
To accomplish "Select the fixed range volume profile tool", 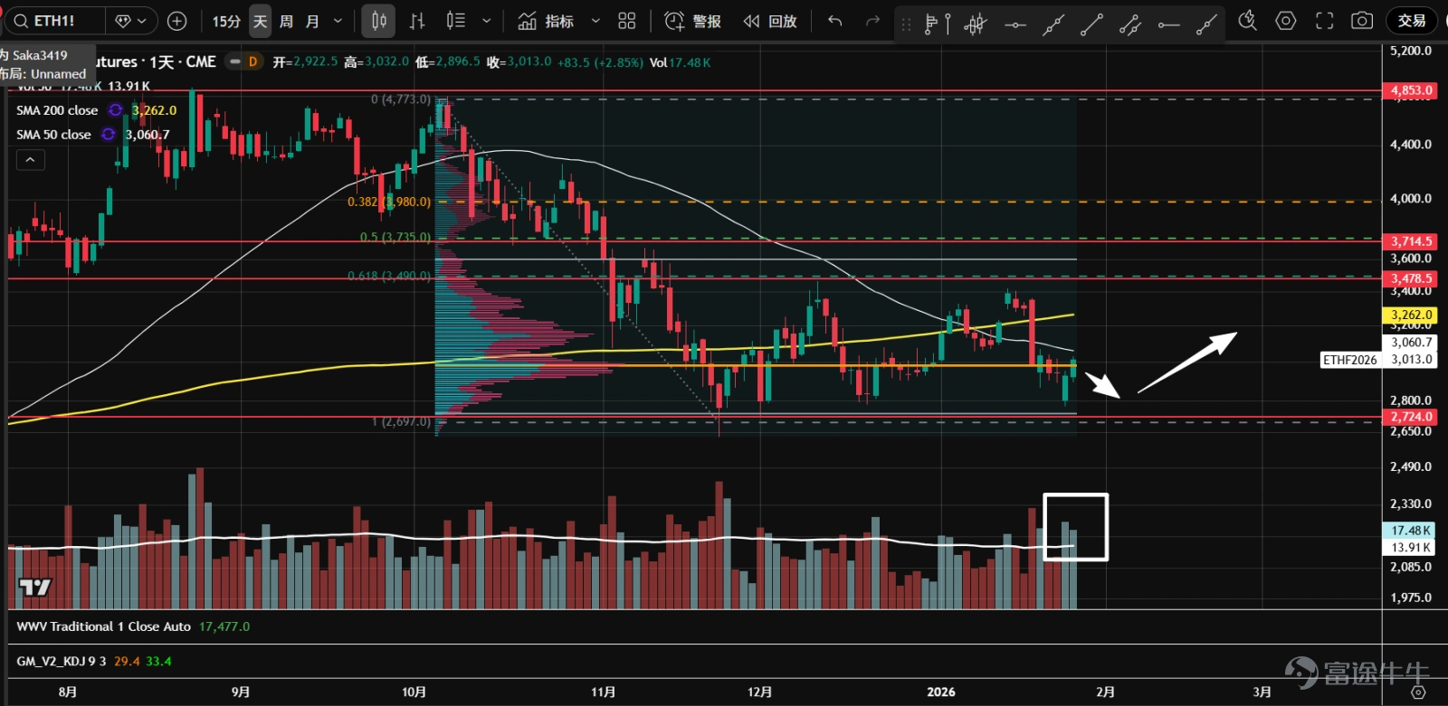I will pos(937,24).
